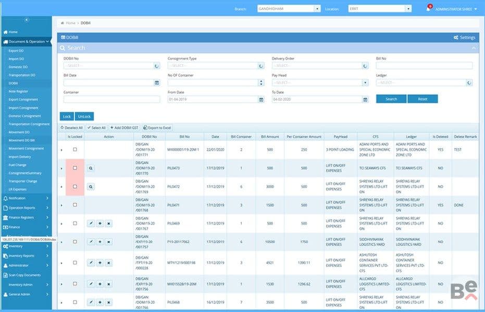Screen dimensions: 485x312
Task: Expand the Operation Reports sidebar menu
Action: [26, 207]
